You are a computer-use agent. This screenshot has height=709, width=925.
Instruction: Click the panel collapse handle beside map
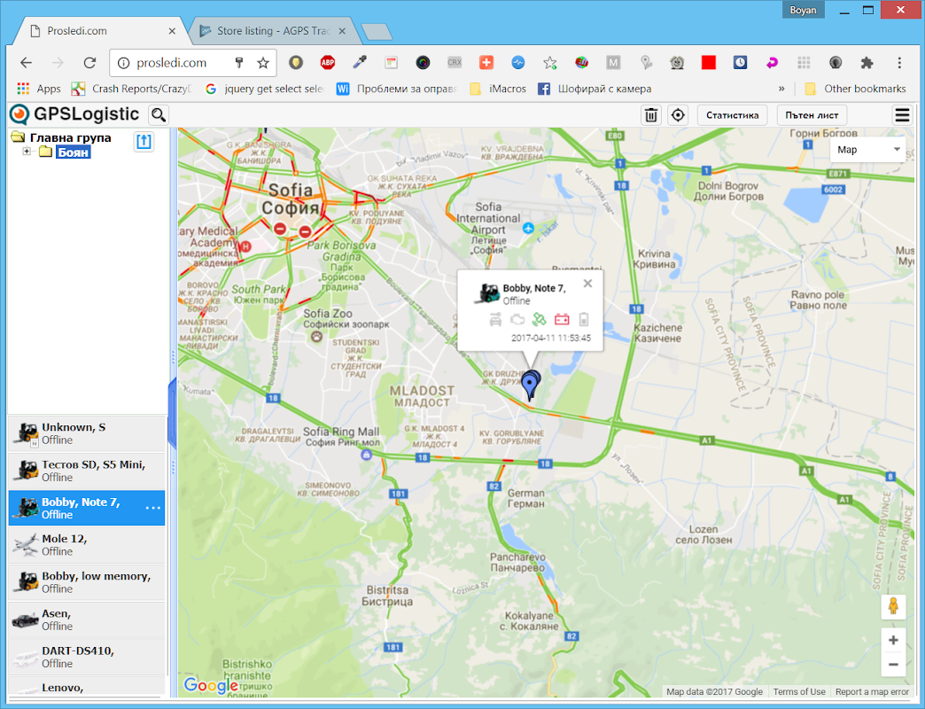click(x=173, y=413)
